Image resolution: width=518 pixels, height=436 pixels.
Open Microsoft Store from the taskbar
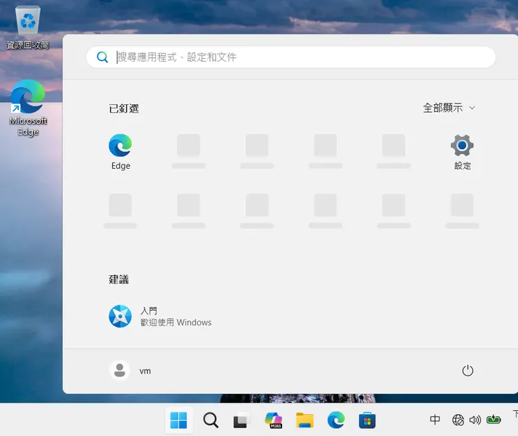[367, 420]
